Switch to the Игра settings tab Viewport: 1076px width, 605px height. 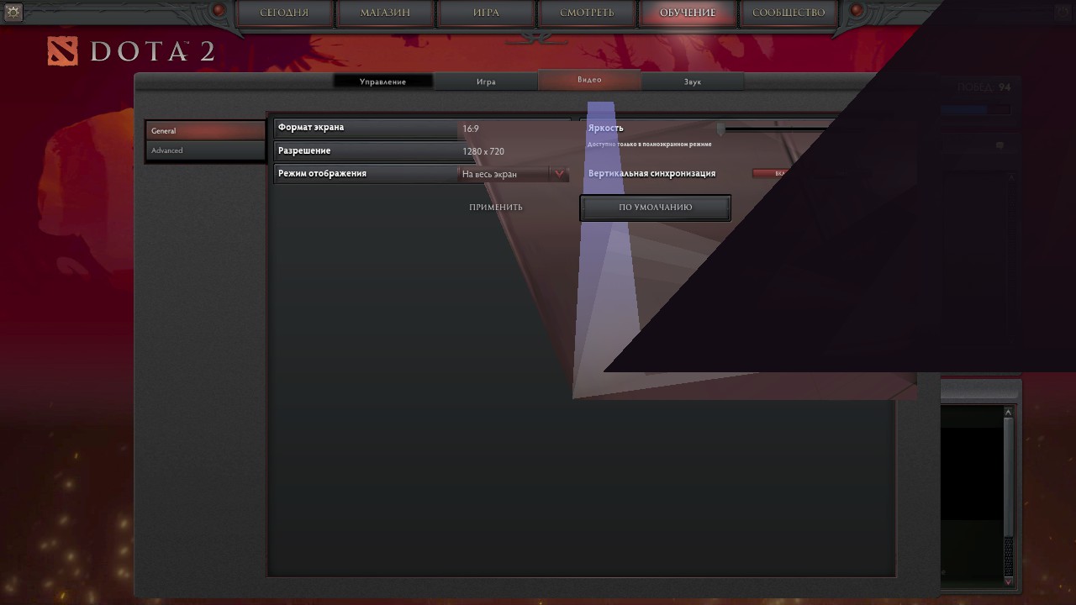(x=486, y=82)
